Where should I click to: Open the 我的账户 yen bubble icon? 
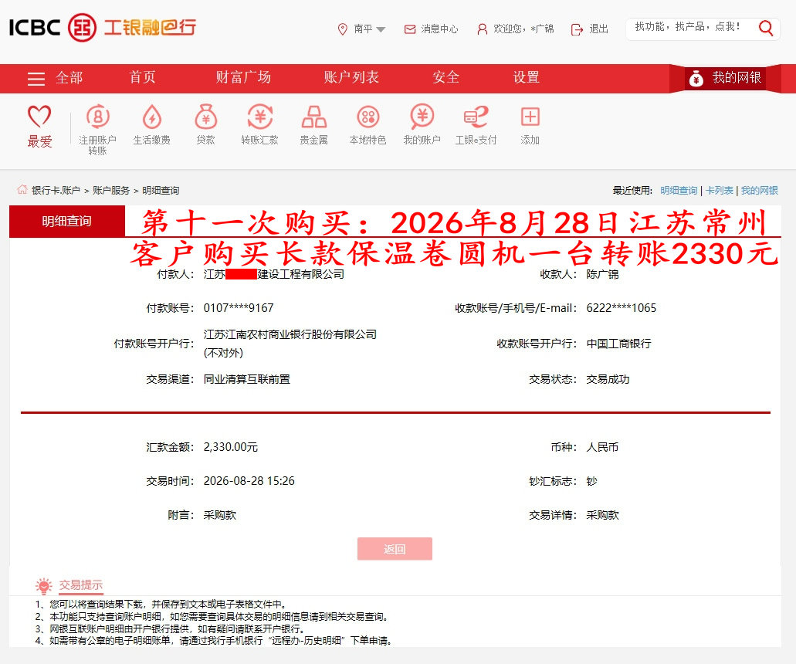point(422,117)
